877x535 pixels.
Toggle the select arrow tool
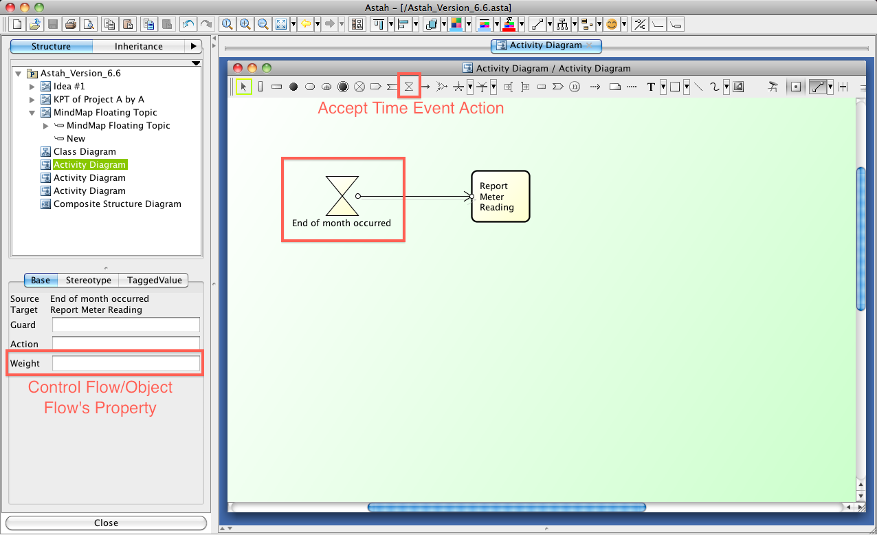point(243,87)
